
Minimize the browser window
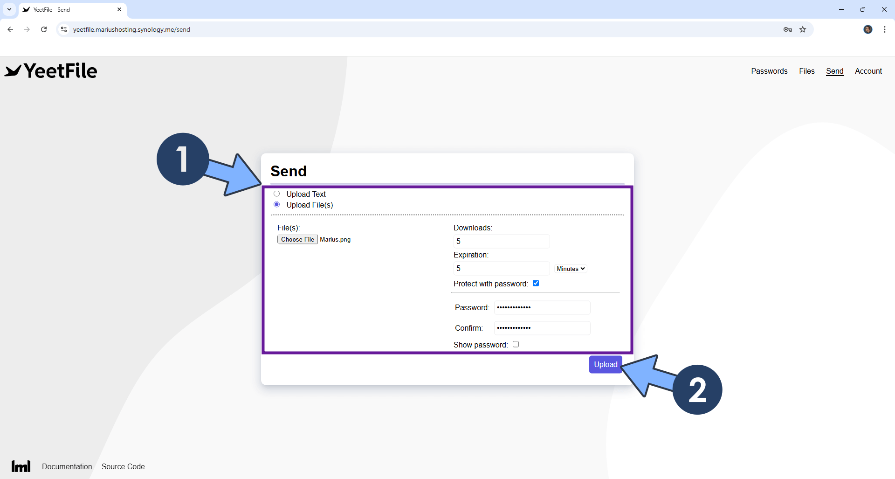pos(841,9)
